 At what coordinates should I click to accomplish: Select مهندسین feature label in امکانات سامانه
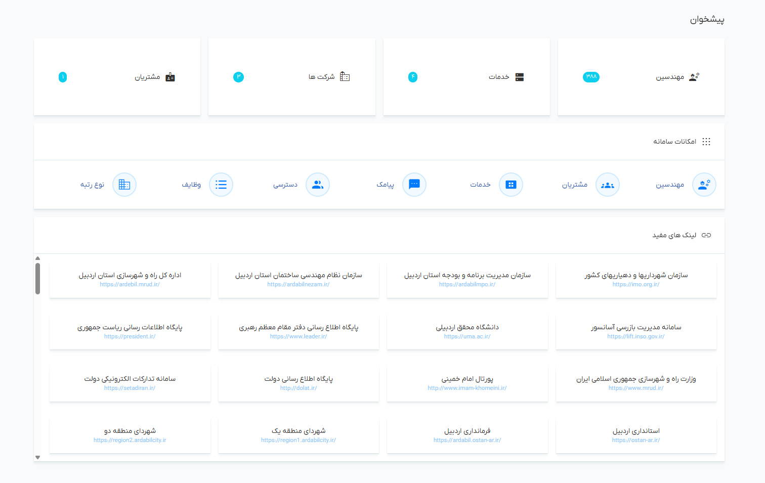pyautogui.click(x=670, y=185)
